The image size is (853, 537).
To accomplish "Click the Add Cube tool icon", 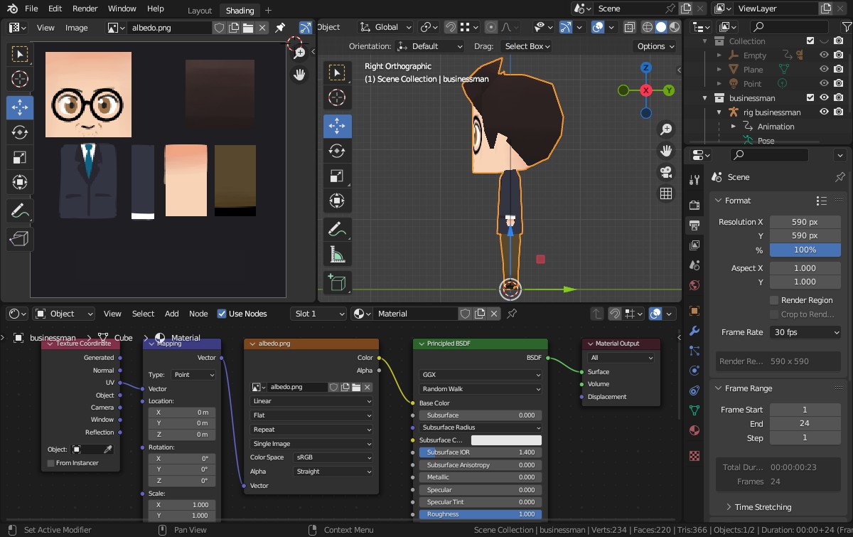I will 337,282.
